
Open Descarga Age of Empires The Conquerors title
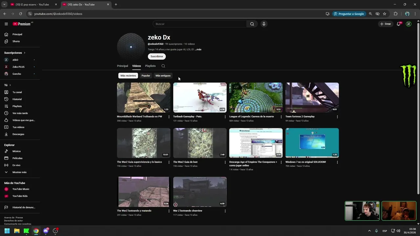(x=253, y=164)
